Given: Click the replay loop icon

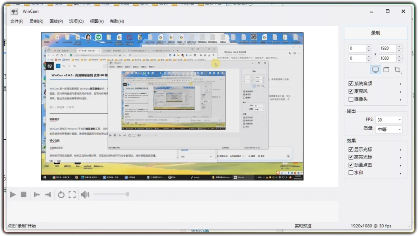Looking at the screenshot, I should [x=61, y=195].
